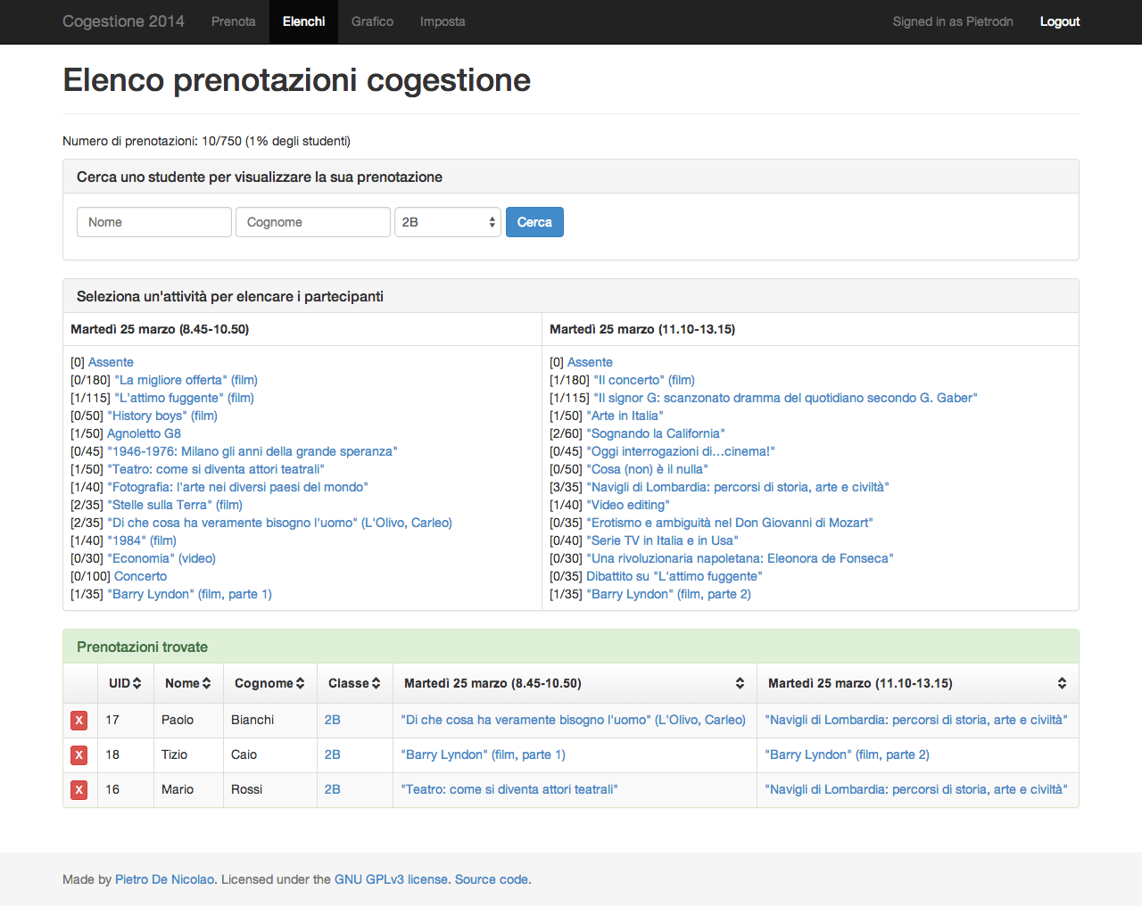Open "Il concerto" (film) activity
Screen dimensions: 1142x907
coord(644,380)
